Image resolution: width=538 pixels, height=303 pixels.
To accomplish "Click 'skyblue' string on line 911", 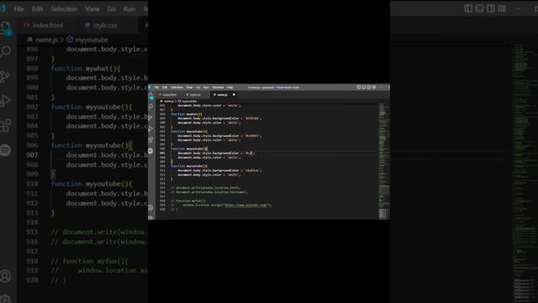I will coord(252,170).
